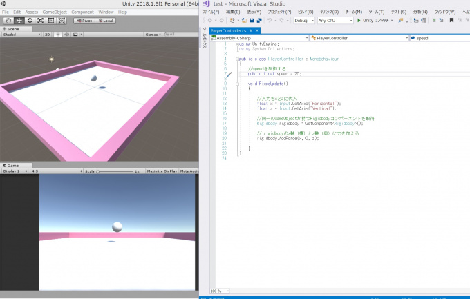Select the Hand tool in Unity toolbar
Viewport: 470px width, 299px height.
click(8, 21)
